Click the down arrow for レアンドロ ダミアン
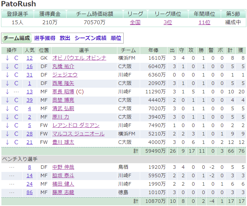This screenshot has width=247, height=206. click(7, 125)
